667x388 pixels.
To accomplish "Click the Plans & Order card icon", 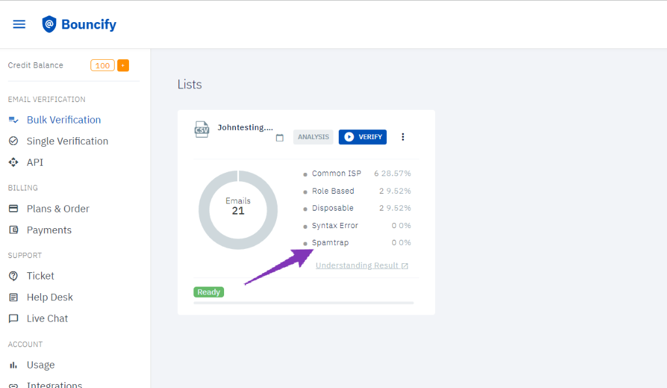I will click(x=14, y=209).
